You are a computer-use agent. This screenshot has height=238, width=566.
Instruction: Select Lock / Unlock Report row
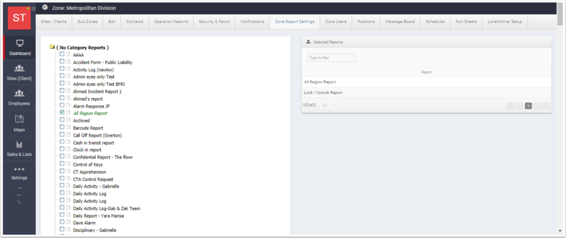(x=426, y=93)
